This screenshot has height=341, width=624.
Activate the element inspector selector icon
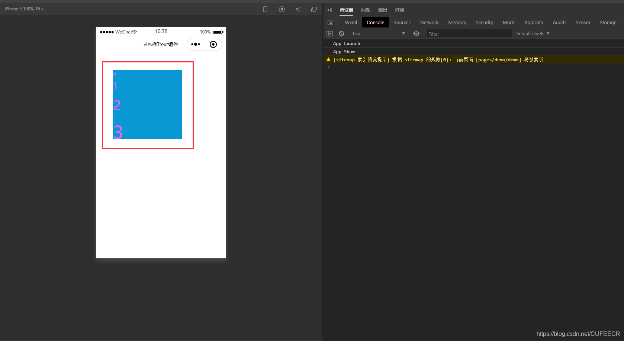[330, 23]
